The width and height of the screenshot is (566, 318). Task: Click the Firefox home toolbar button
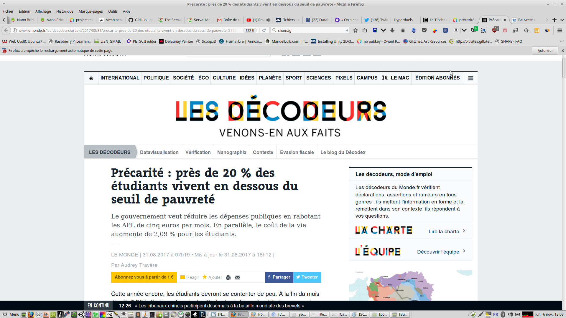[x=403, y=30]
